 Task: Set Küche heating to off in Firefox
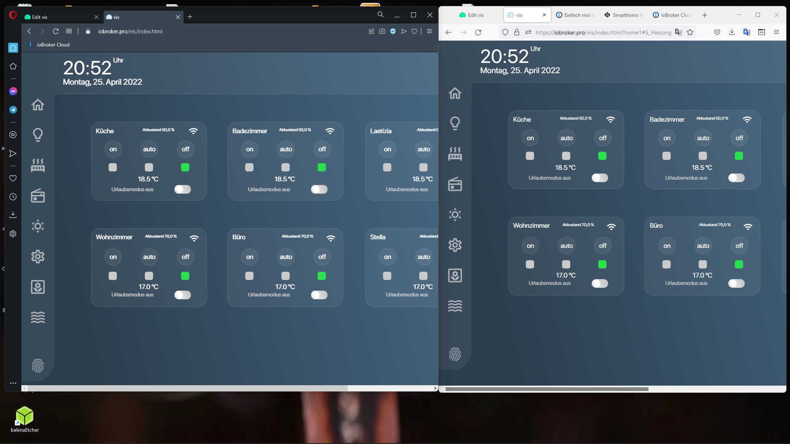tap(603, 138)
